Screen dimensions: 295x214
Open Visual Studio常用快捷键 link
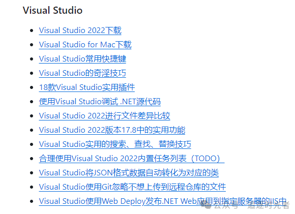point(82,59)
